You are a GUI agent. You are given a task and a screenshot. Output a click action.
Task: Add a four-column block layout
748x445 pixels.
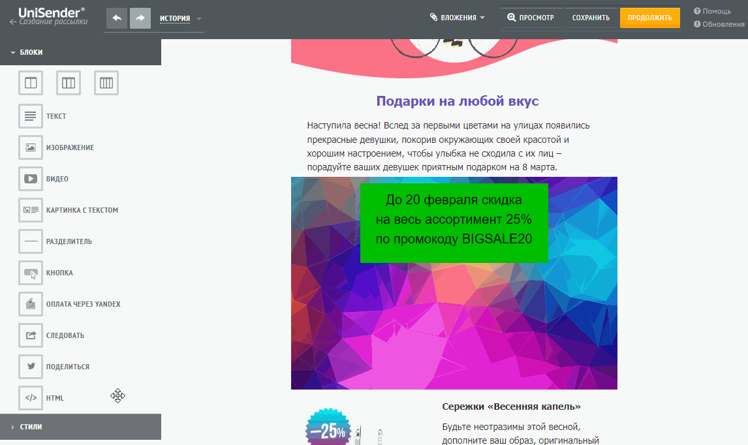[106, 83]
